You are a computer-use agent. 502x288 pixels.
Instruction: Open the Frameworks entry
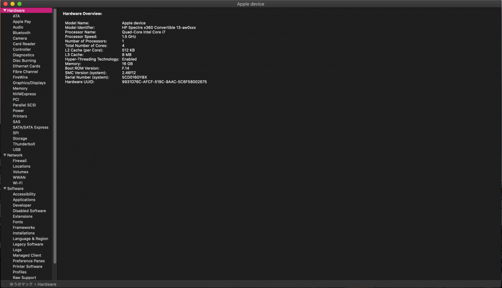click(x=24, y=227)
